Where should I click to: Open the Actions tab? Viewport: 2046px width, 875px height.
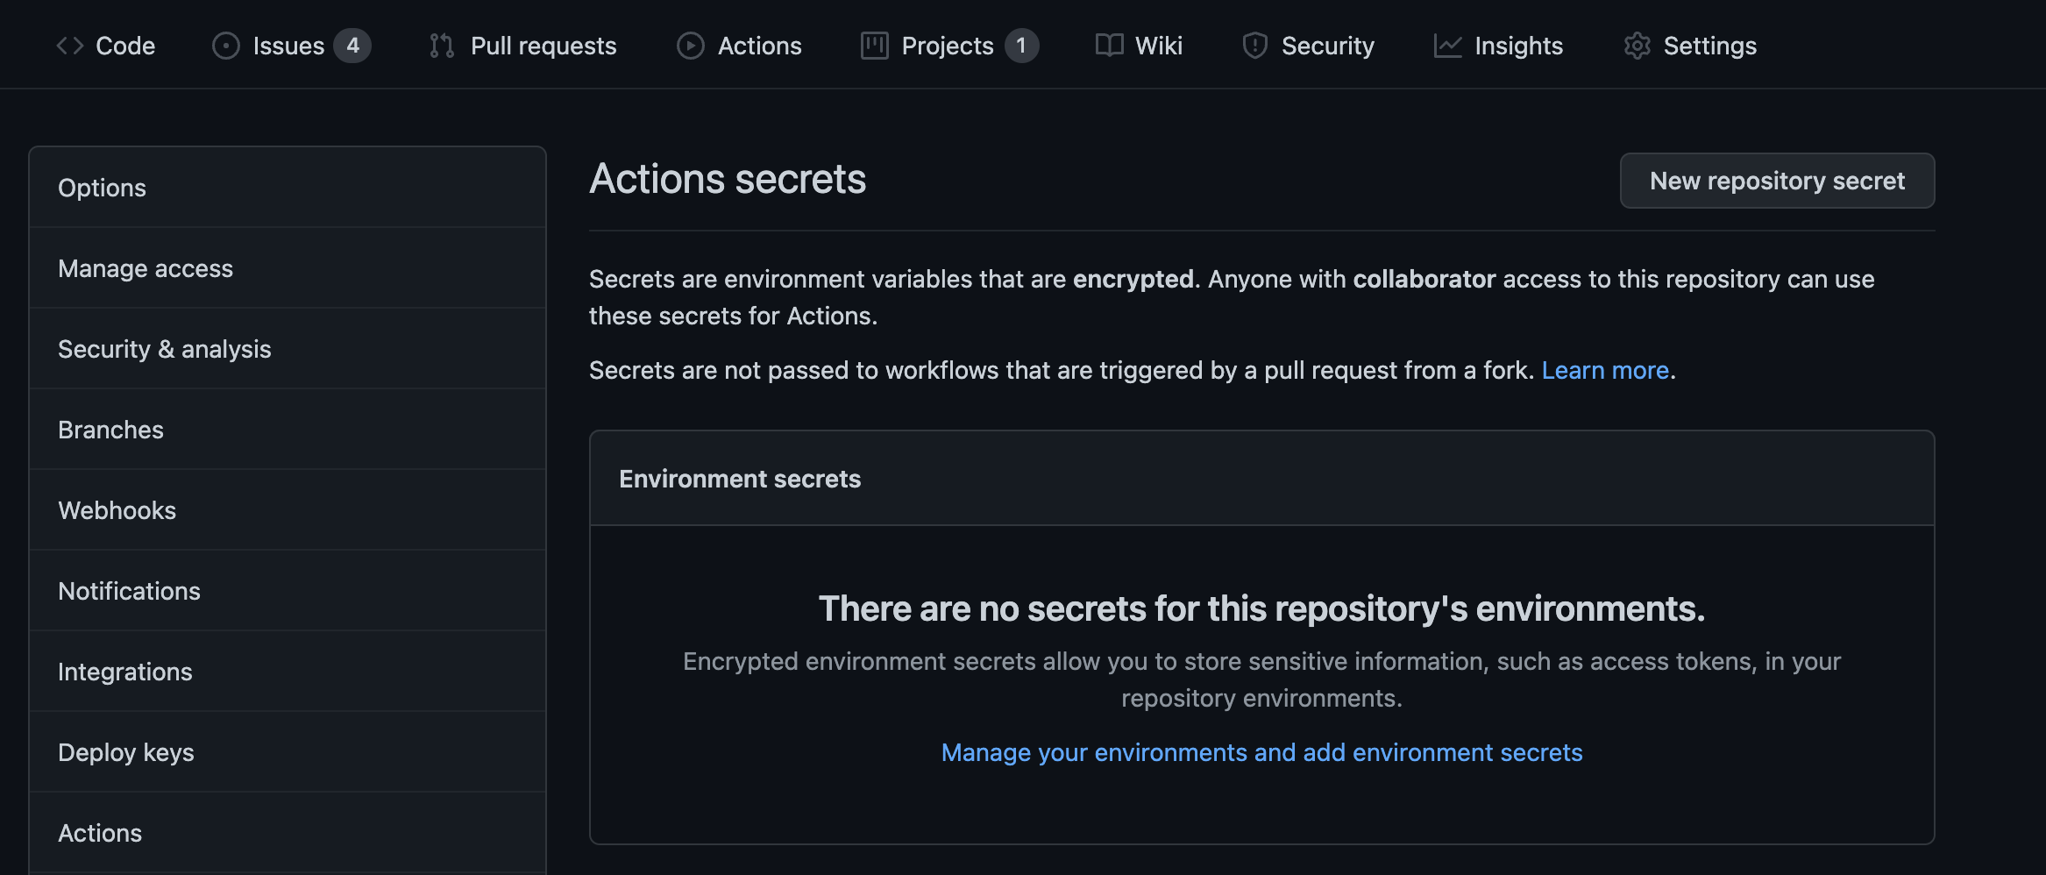coord(759,45)
